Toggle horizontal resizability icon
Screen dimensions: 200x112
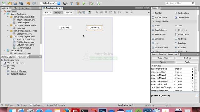pos(127,12)
